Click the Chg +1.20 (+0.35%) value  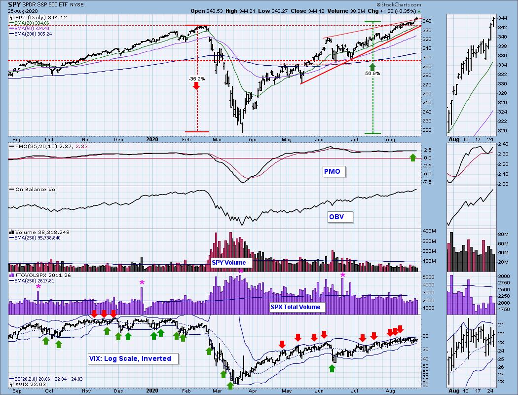tap(392, 11)
